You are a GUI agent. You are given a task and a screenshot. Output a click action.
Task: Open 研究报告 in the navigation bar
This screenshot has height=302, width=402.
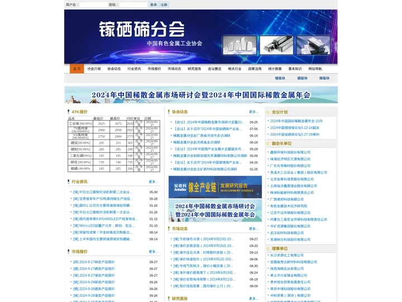pyautogui.click(x=194, y=69)
